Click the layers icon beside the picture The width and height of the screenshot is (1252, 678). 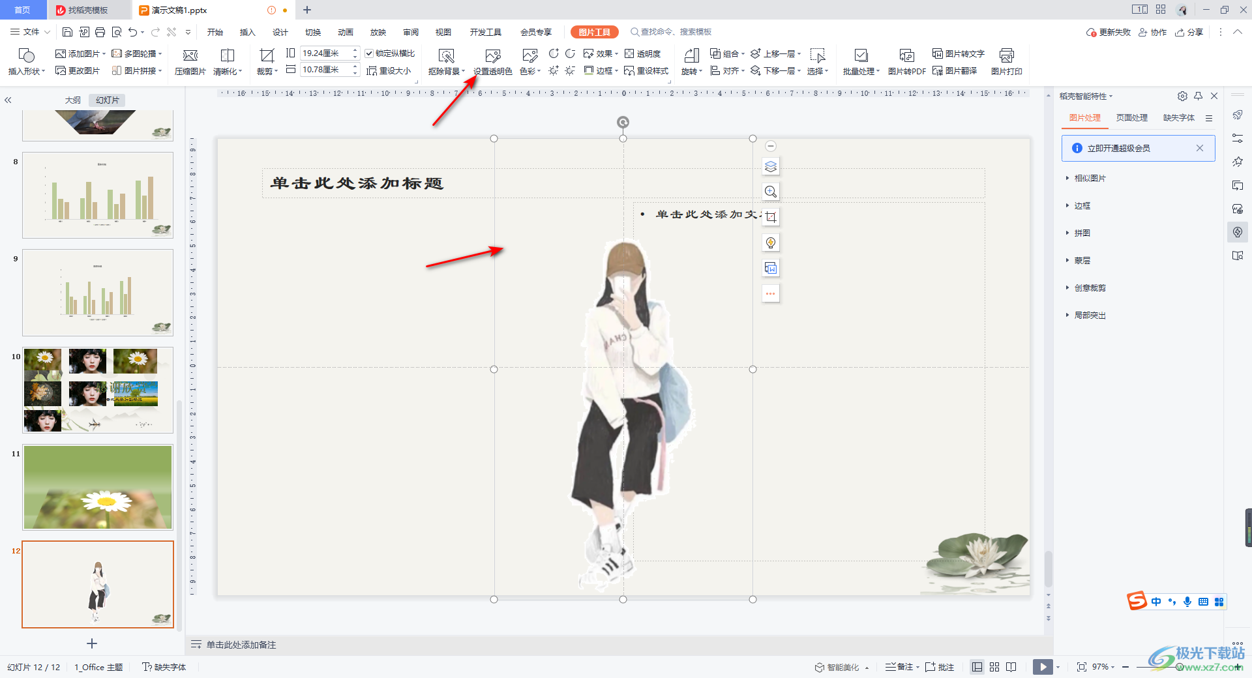click(x=771, y=166)
